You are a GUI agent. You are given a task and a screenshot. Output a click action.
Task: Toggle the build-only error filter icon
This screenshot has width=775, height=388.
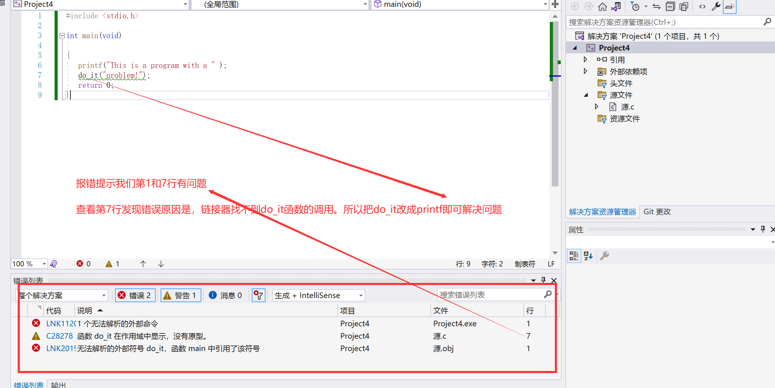coord(258,295)
